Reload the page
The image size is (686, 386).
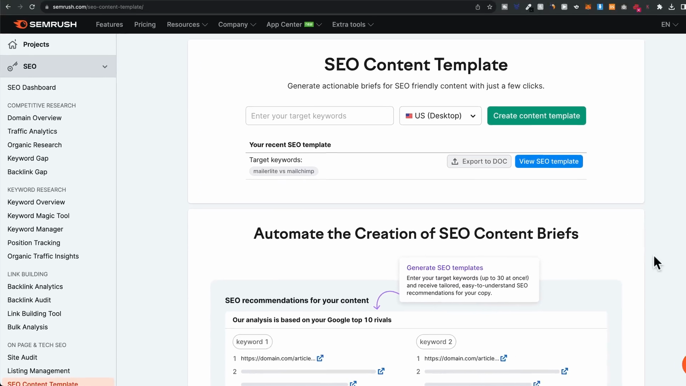pos(32,7)
